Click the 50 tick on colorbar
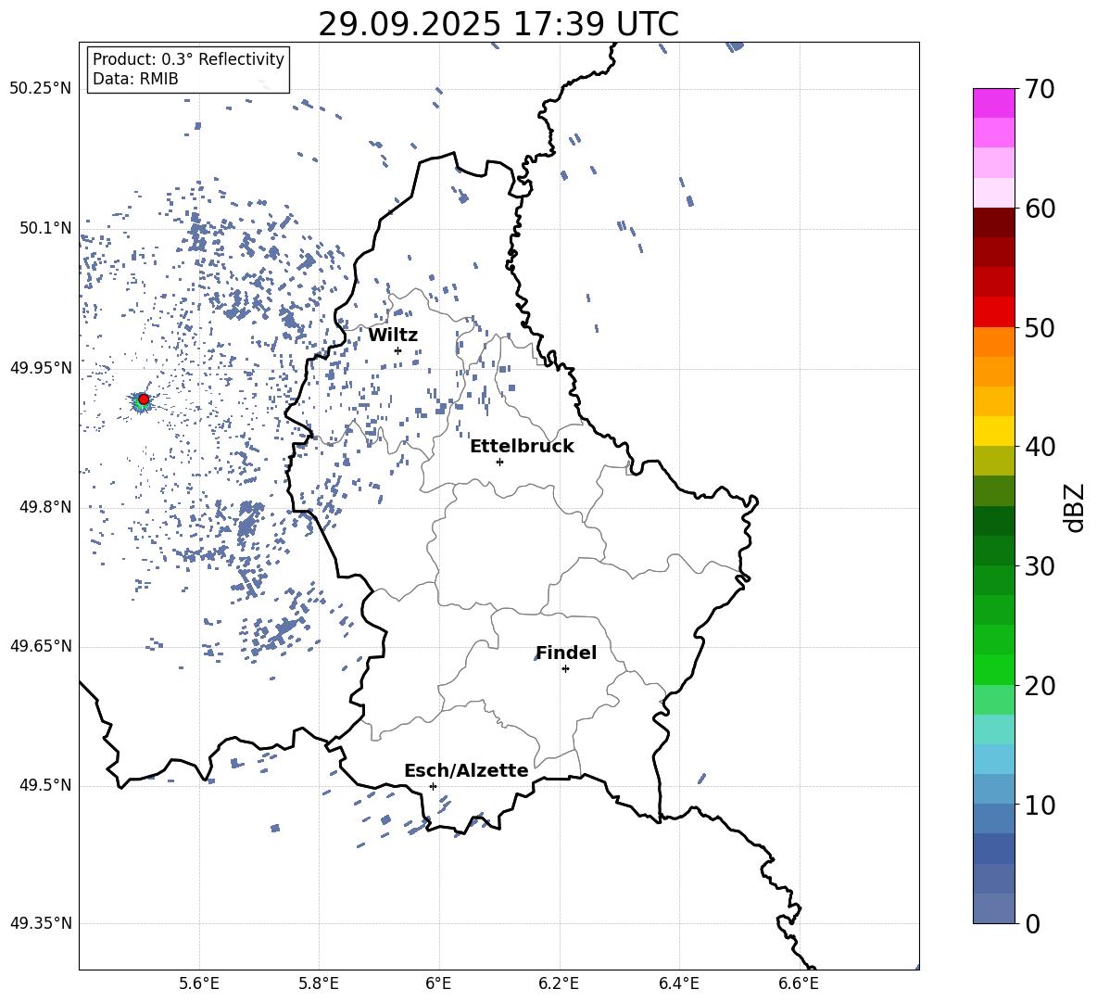Image resolution: width=1097 pixels, height=1002 pixels. pyautogui.click(x=1040, y=327)
